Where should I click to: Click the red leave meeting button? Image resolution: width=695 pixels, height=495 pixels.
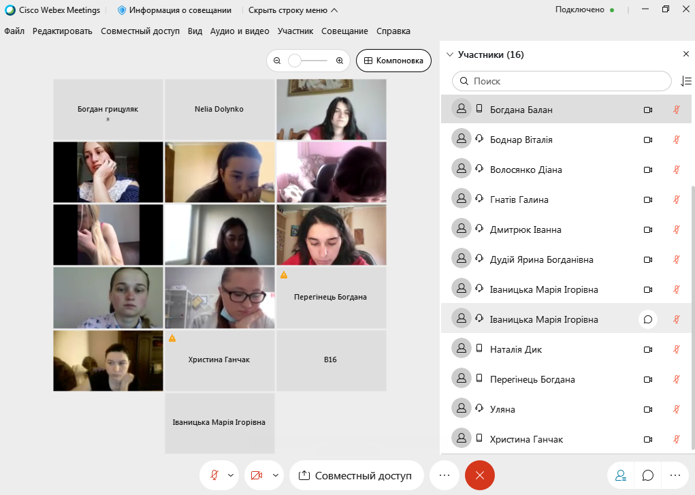coord(480,475)
